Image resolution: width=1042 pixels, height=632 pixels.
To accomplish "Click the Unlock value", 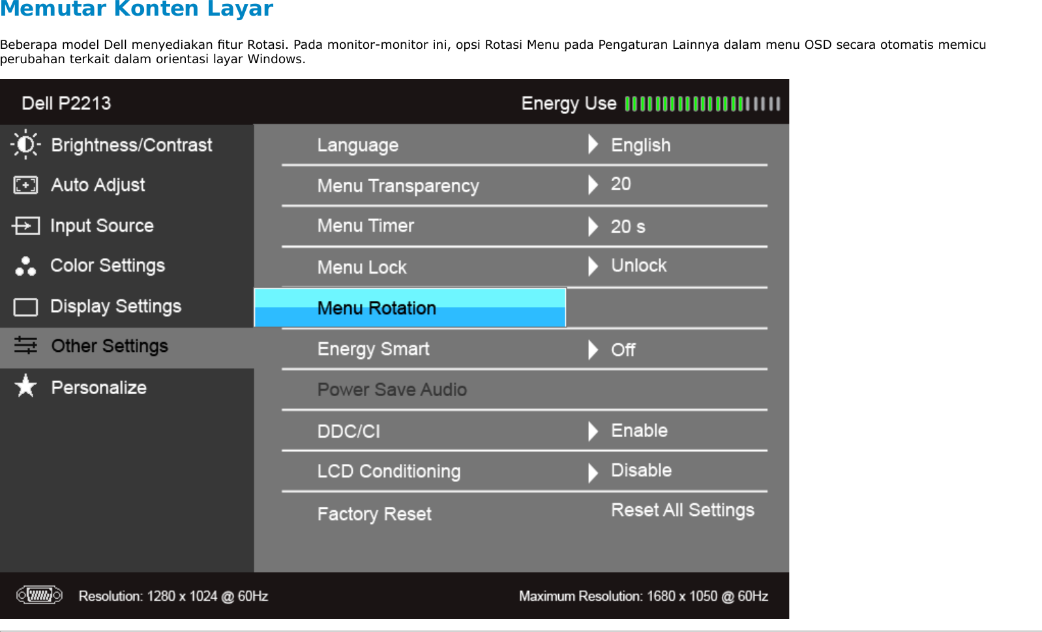I will (x=638, y=266).
